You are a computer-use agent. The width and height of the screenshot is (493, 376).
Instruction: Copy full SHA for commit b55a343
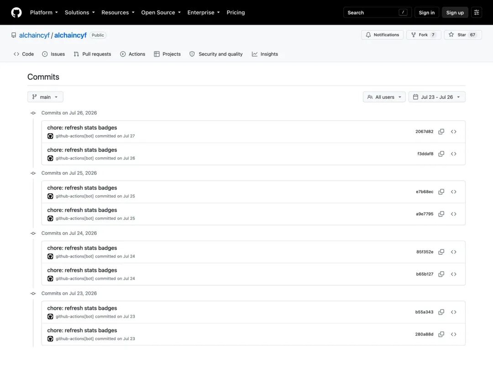441,312
